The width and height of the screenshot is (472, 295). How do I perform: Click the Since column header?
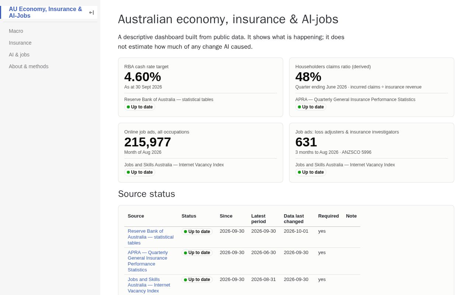(x=226, y=216)
